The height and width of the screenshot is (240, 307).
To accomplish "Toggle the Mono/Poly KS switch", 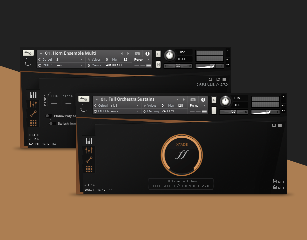I will coord(49,116).
